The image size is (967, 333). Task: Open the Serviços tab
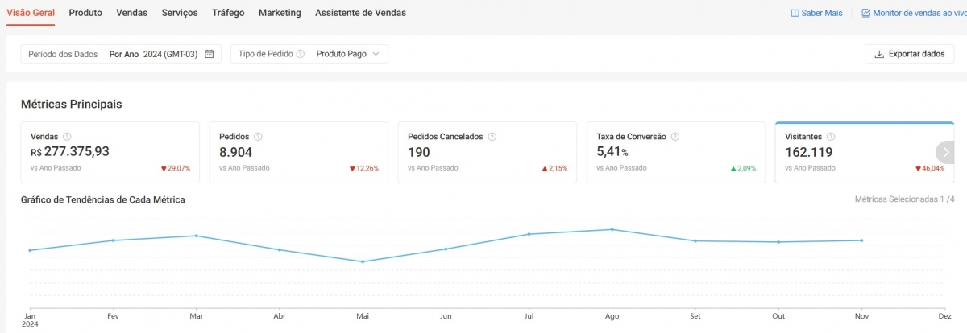(180, 13)
